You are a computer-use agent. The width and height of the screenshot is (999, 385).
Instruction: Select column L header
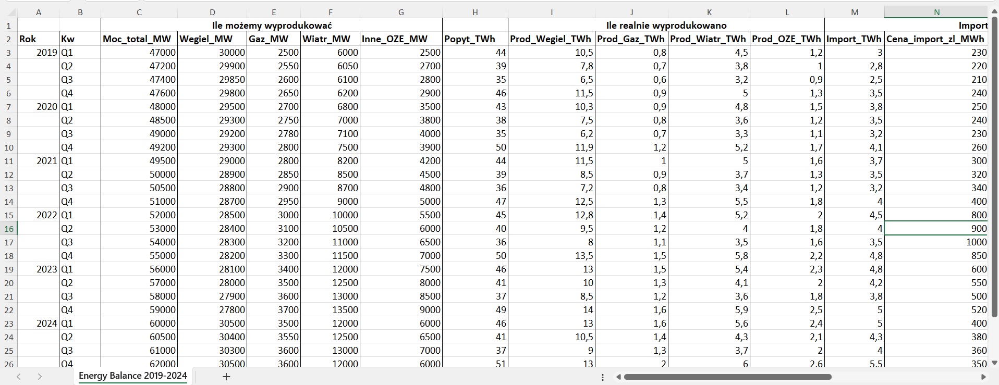pos(787,12)
